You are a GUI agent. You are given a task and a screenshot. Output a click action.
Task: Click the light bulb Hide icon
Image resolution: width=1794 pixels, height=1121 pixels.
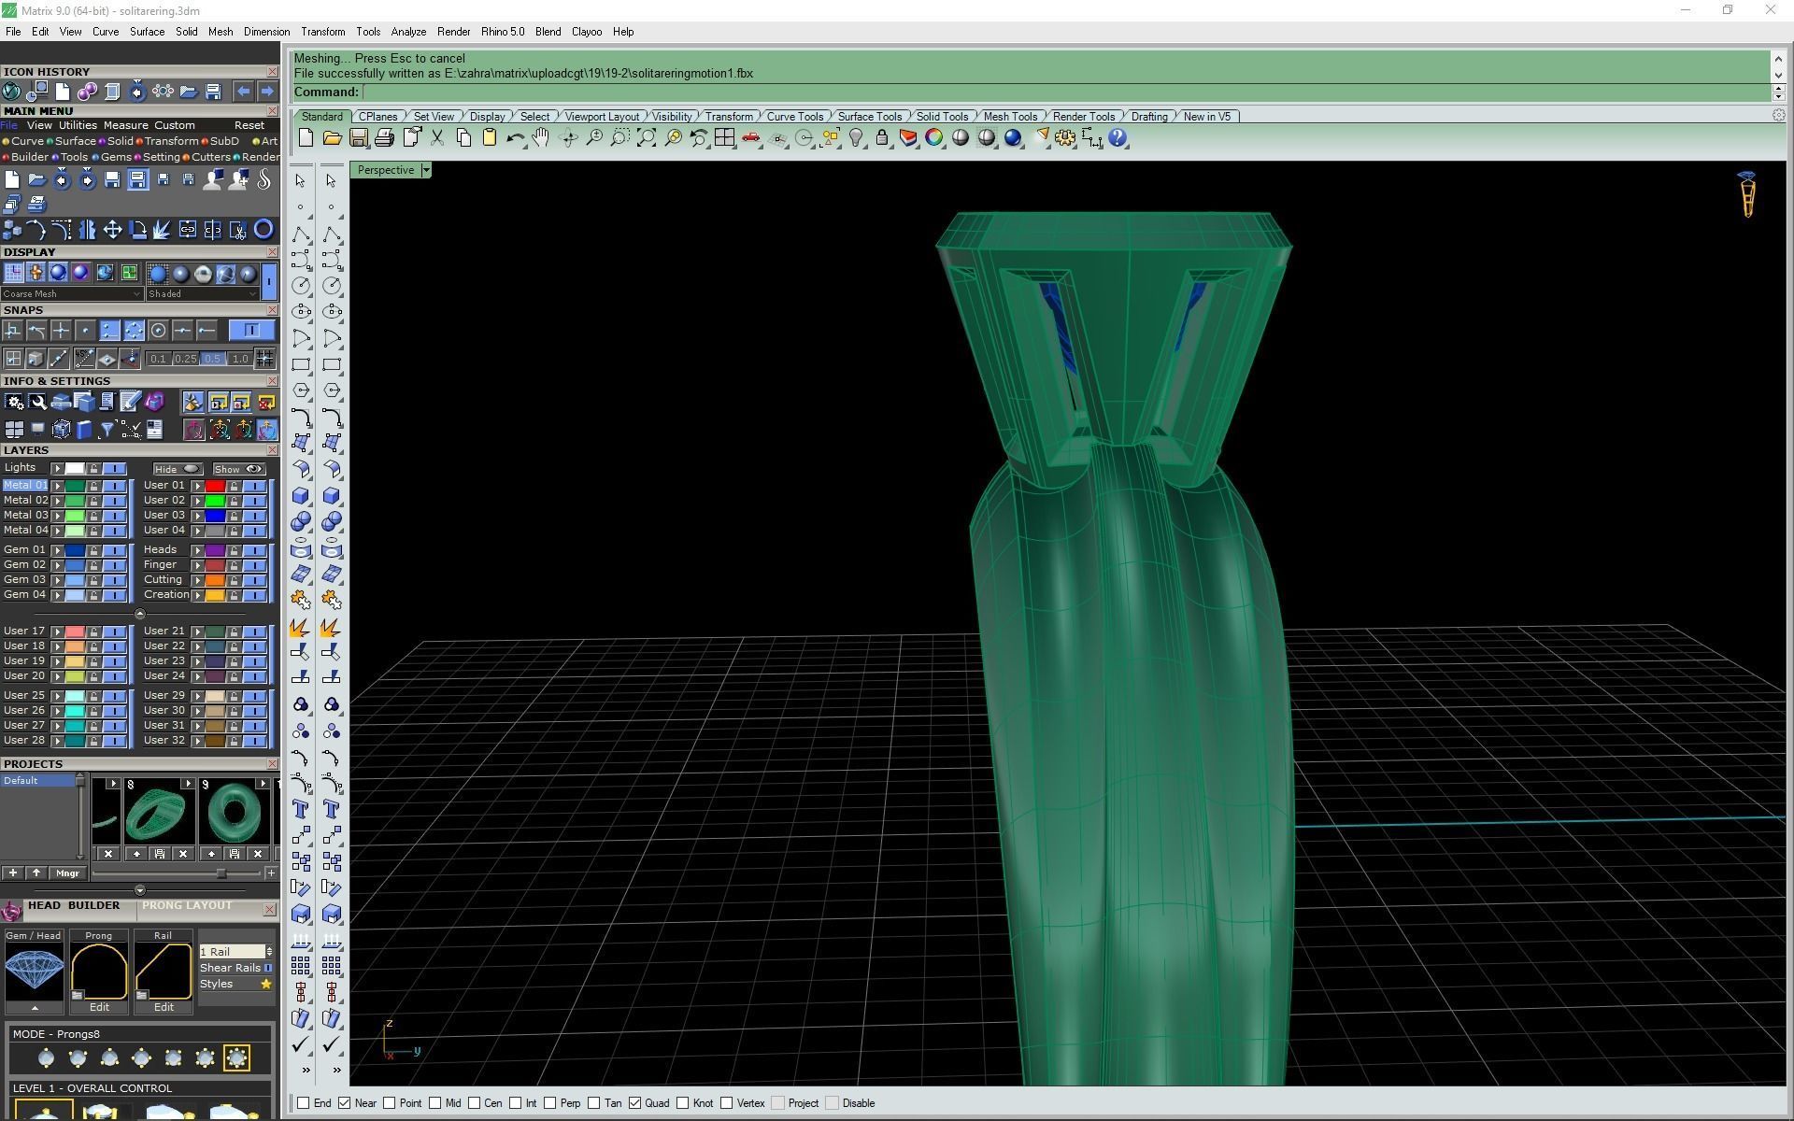[x=856, y=138]
